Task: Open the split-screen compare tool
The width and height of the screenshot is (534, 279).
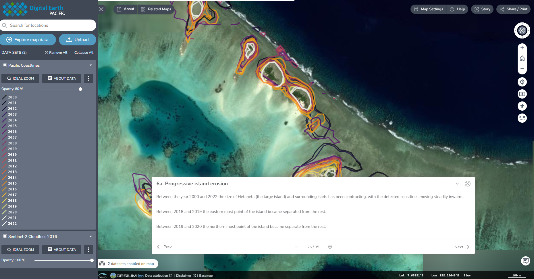Action: [x=522, y=94]
